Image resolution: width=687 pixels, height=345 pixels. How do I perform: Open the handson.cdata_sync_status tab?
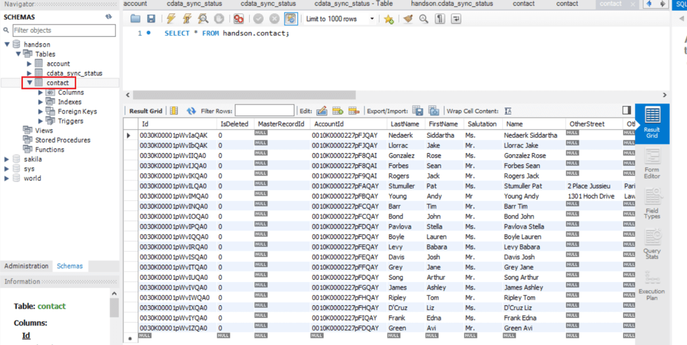pyautogui.click(x=452, y=4)
